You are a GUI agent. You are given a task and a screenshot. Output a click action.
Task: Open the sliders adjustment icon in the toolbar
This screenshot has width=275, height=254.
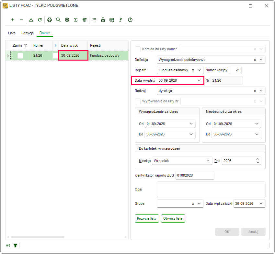[x=85, y=20]
